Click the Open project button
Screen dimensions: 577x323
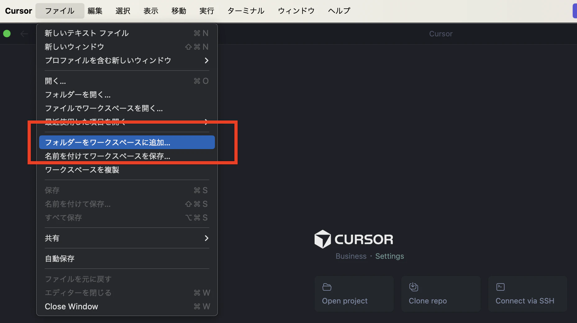(x=354, y=294)
